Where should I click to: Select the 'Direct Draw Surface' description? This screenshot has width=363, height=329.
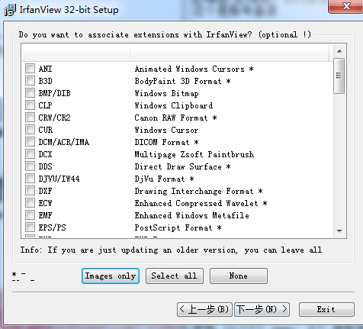tap(182, 166)
